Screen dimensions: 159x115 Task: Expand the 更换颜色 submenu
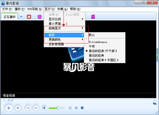pos(65,39)
